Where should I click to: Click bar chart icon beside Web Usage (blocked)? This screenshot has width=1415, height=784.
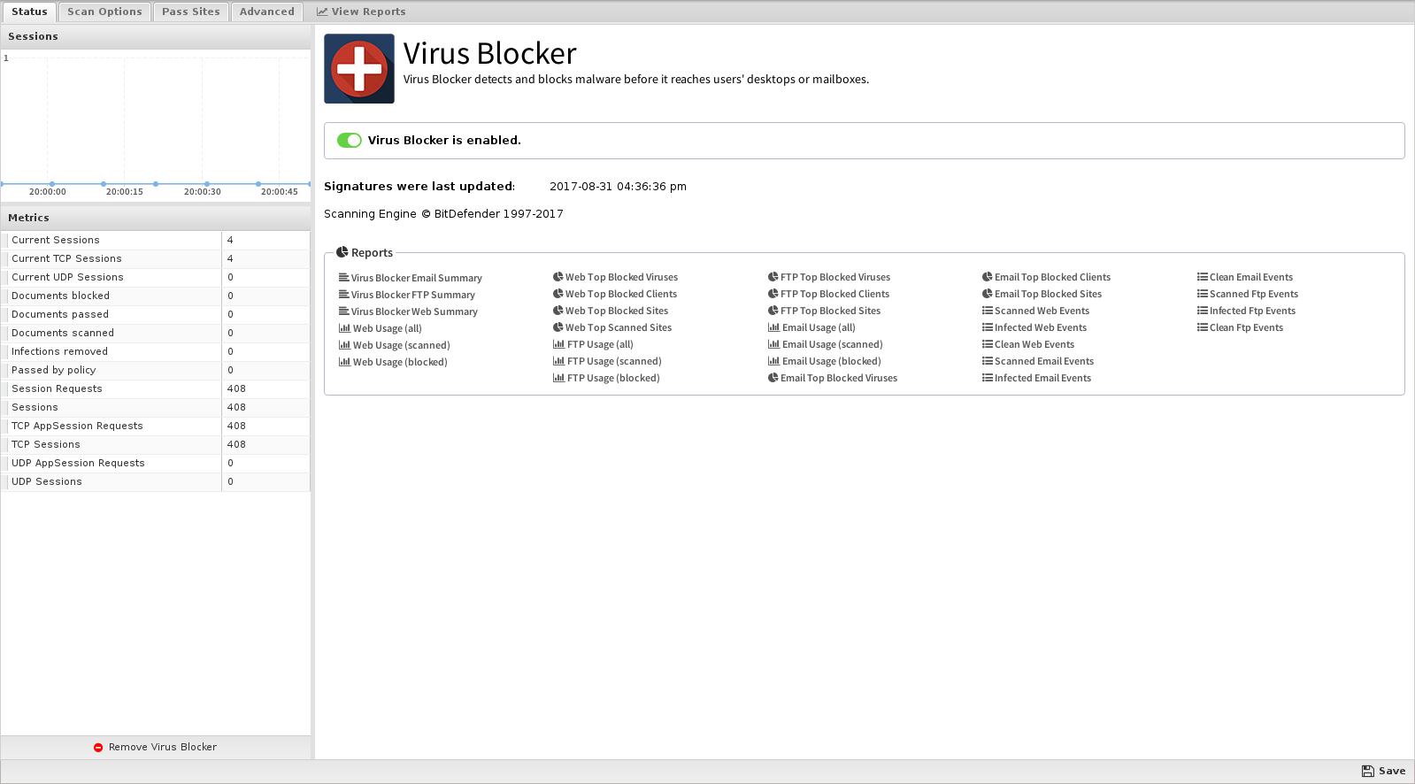(344, 362)
